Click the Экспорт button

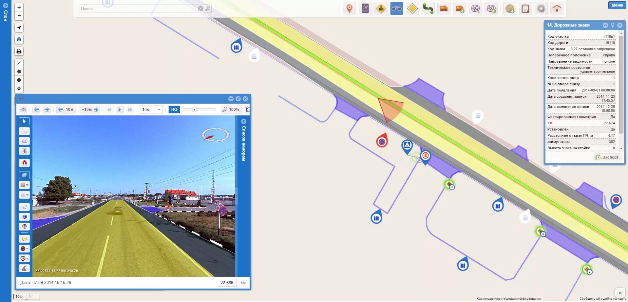tap(608, 157)
